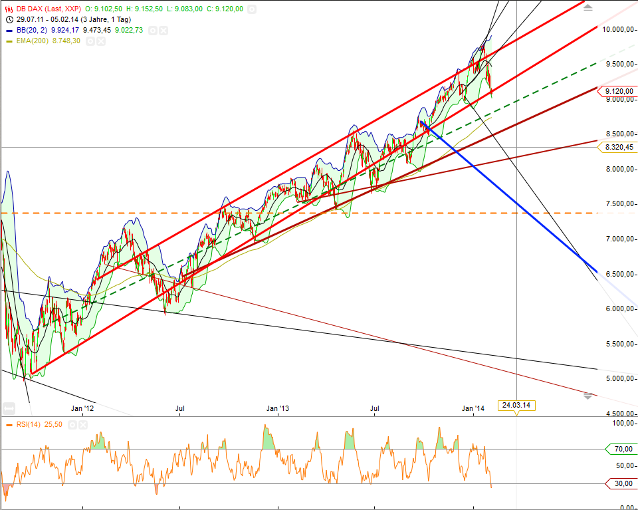Open settings for the EMA(200) indicator
The height and width of the screenshot is (510, 638).
pyautogui.click(x=90, y=41)
